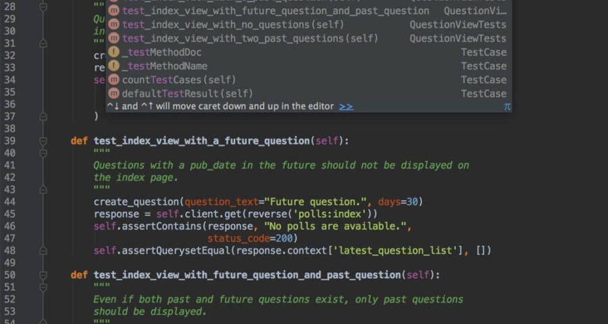Select the _testMethodDoc completion entry
The image size is (608, 324).
309,52
